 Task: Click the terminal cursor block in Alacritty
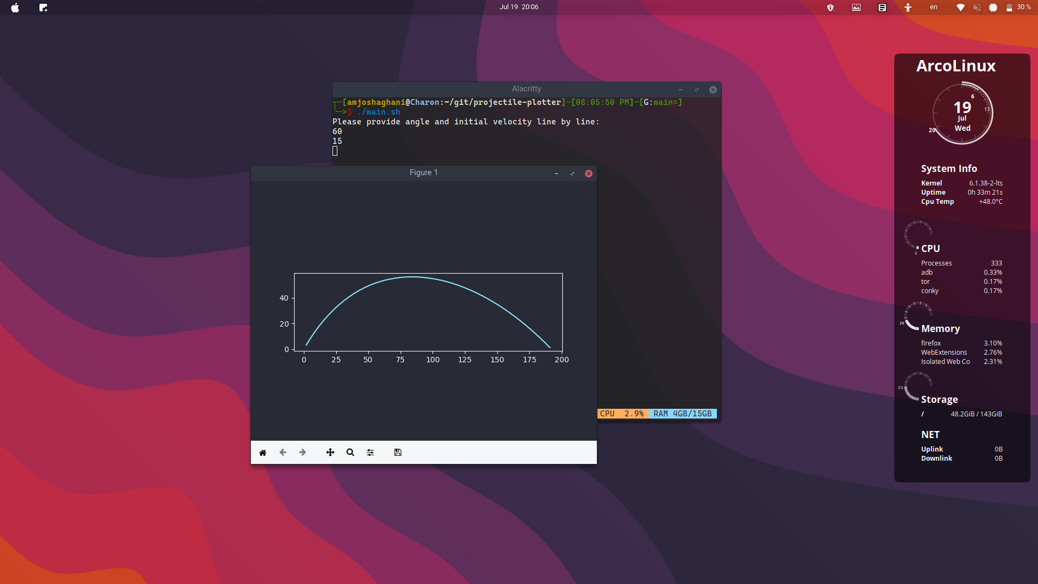(335, 151)
